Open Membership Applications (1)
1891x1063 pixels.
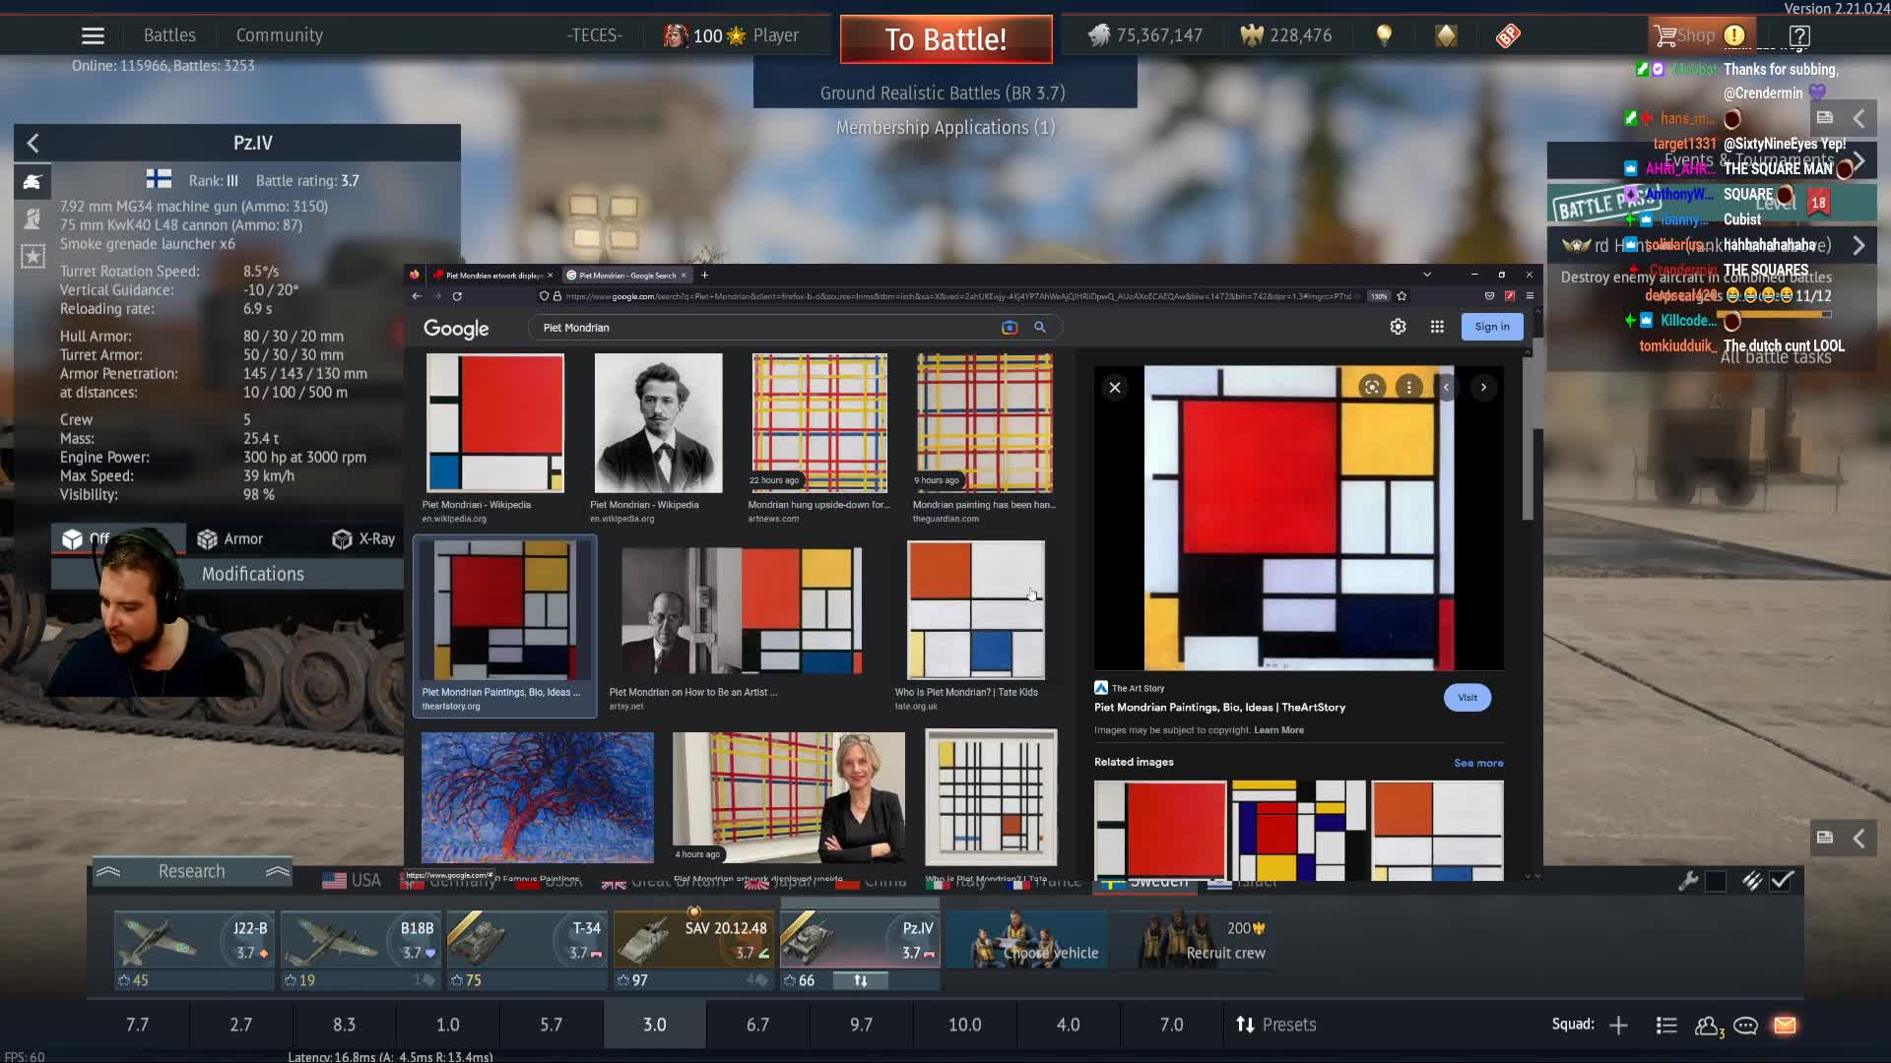point(945,128)
